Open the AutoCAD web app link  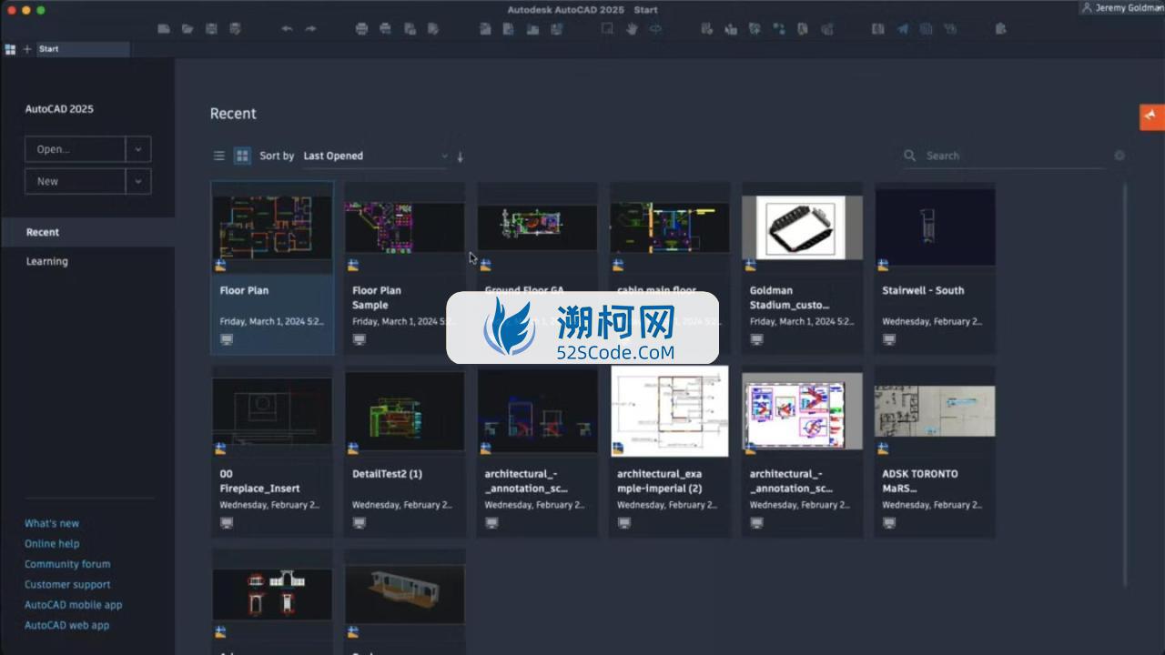tap(66, 625)
